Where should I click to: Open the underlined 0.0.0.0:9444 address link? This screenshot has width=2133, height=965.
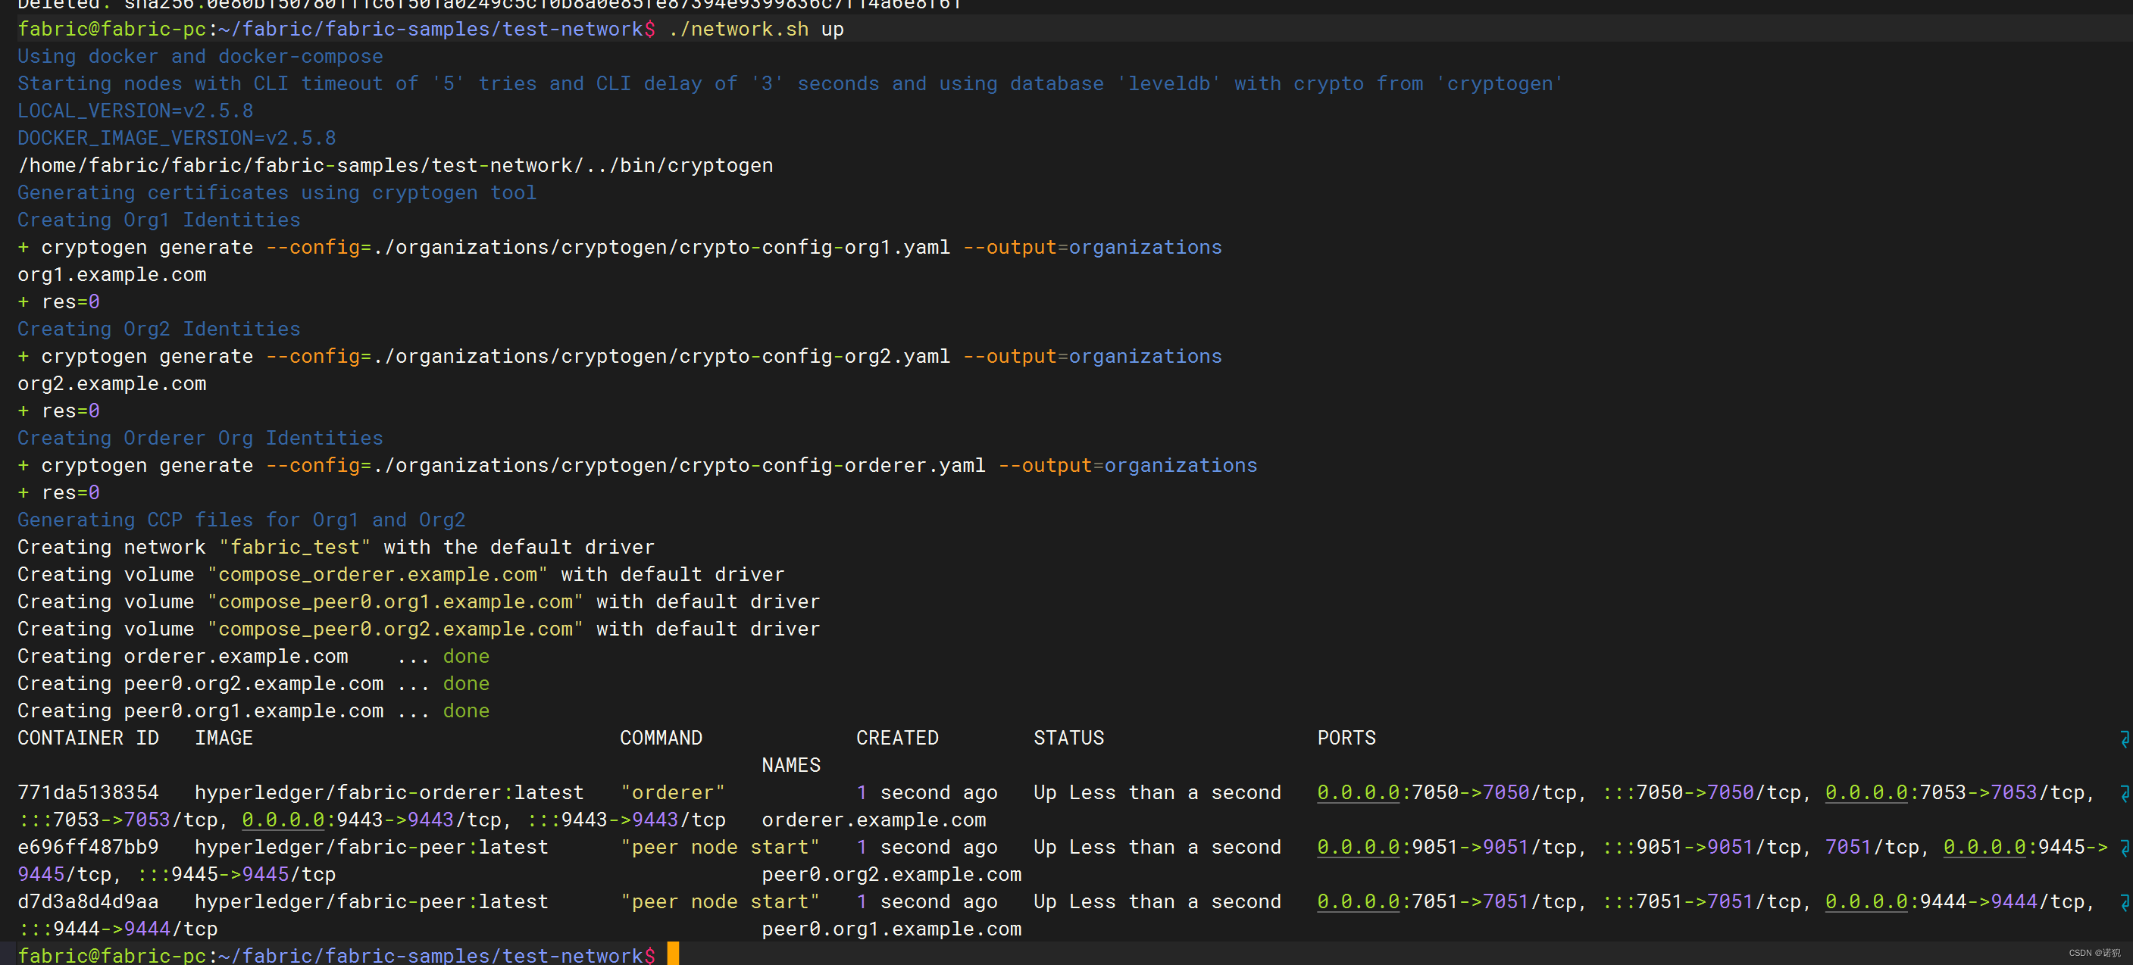[1866, 902]
